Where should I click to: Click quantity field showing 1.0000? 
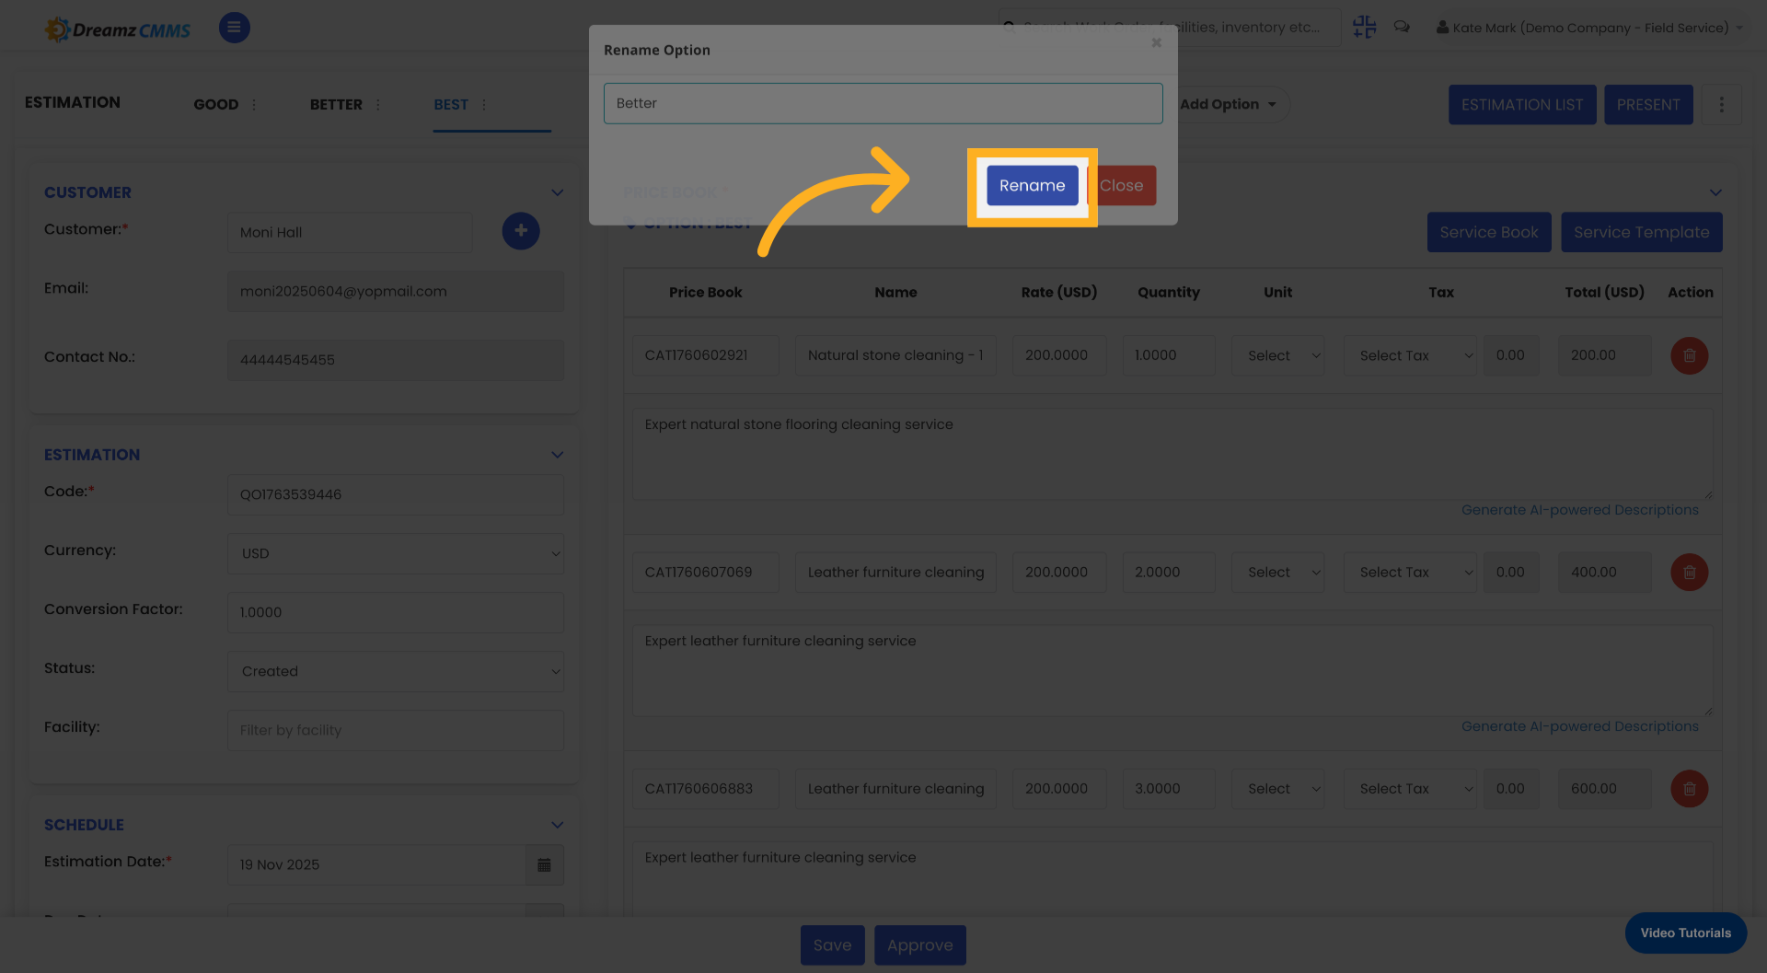[1169, 355]
